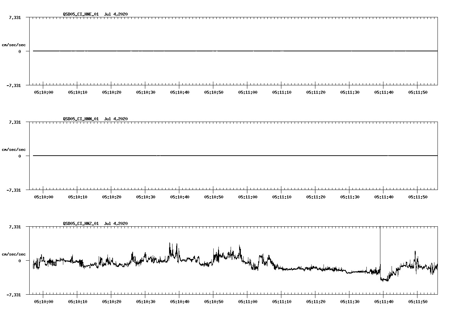
Task: Click the -7.331 lower limit on HNZ plot
Action: tap(13, 295)
